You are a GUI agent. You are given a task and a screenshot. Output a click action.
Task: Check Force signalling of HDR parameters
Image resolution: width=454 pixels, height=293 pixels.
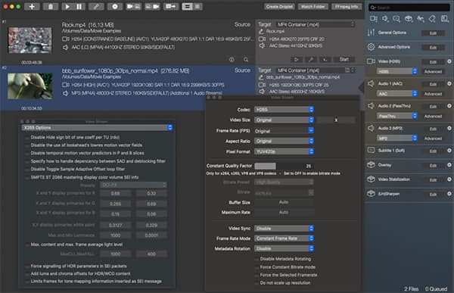pyautogui.click(x=27, y=267)
